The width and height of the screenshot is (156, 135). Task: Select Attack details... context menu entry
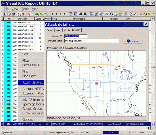31,82
